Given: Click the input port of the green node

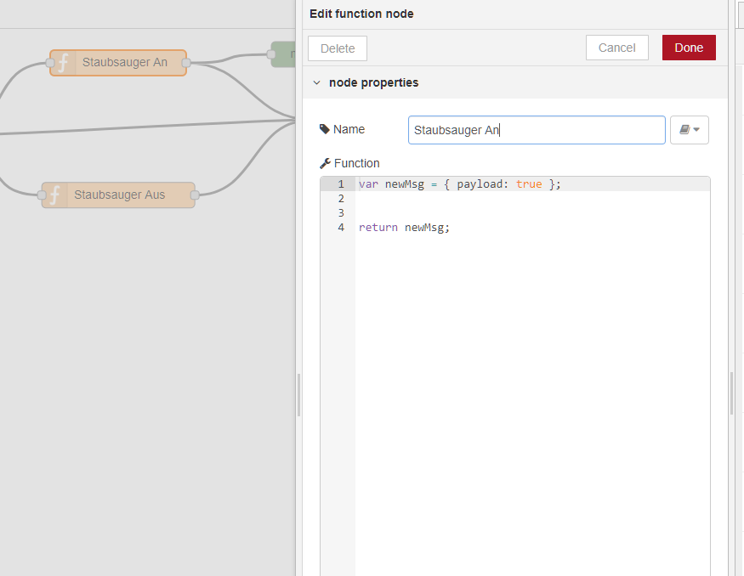Looking at the screenshot, I should [271, 54].
